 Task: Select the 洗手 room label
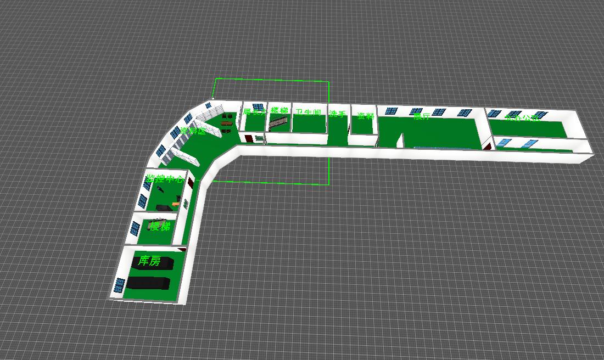(x=338, y=114)
